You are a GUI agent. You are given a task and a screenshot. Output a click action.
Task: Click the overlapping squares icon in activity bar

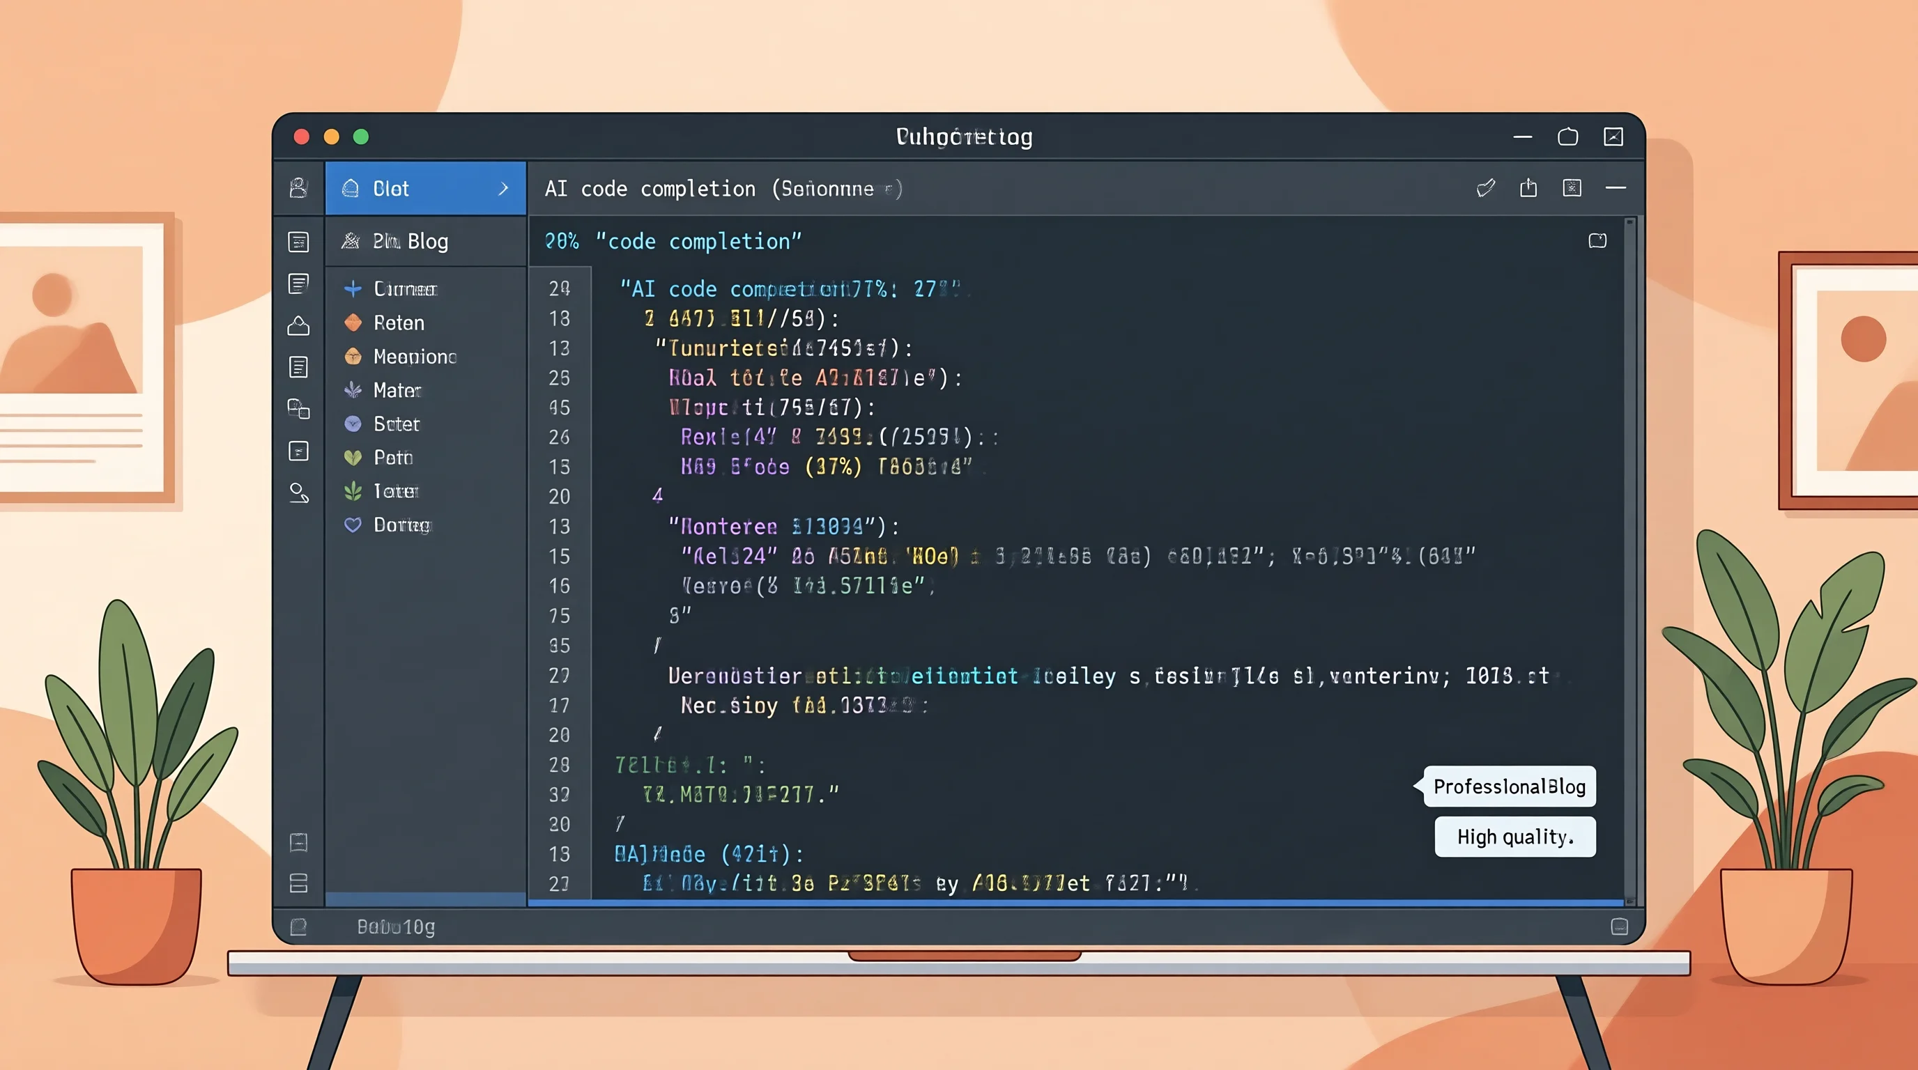(298, 408)
